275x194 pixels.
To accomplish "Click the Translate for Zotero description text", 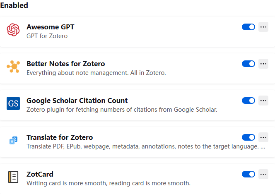I will coord(146,146).
